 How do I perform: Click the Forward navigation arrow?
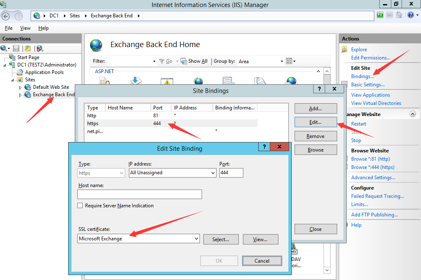18,17
